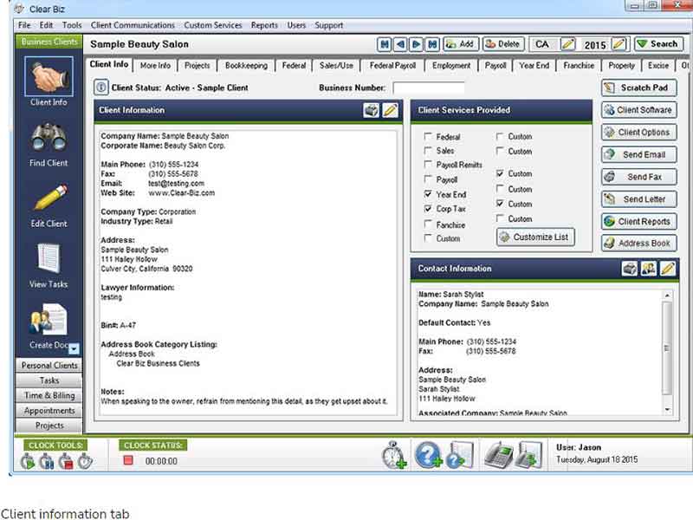The width and height of the screenshot is (693, 520).
Task: Click the Delete client button
Action: tap(503, 44)
